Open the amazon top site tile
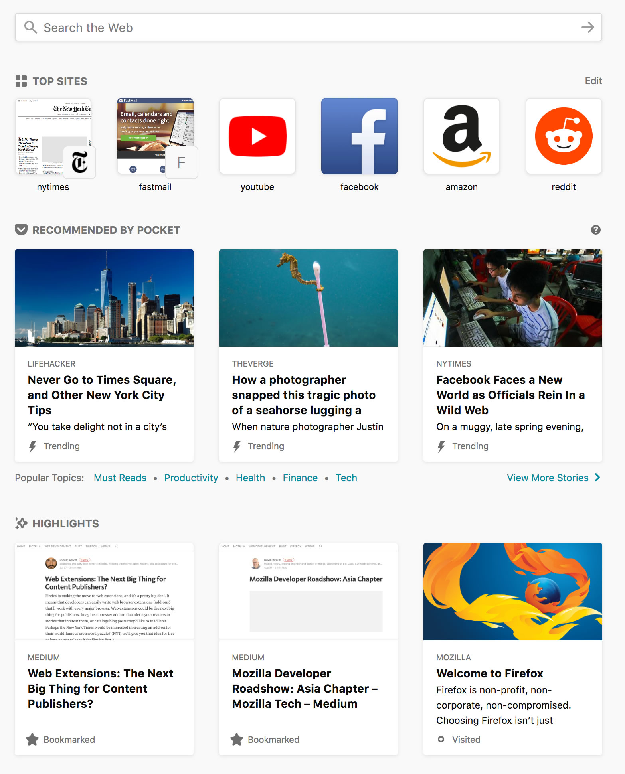The height and width of the screenshot is (774, 625). pyautogui.click(x=462, y=136)
